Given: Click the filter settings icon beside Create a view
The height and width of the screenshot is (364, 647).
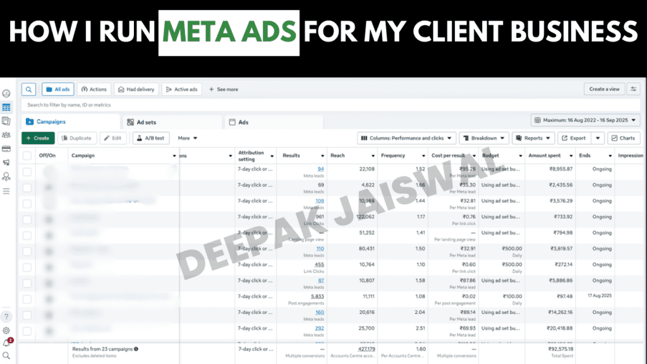Looking at the screenshot, I should [x=633, y=89].
